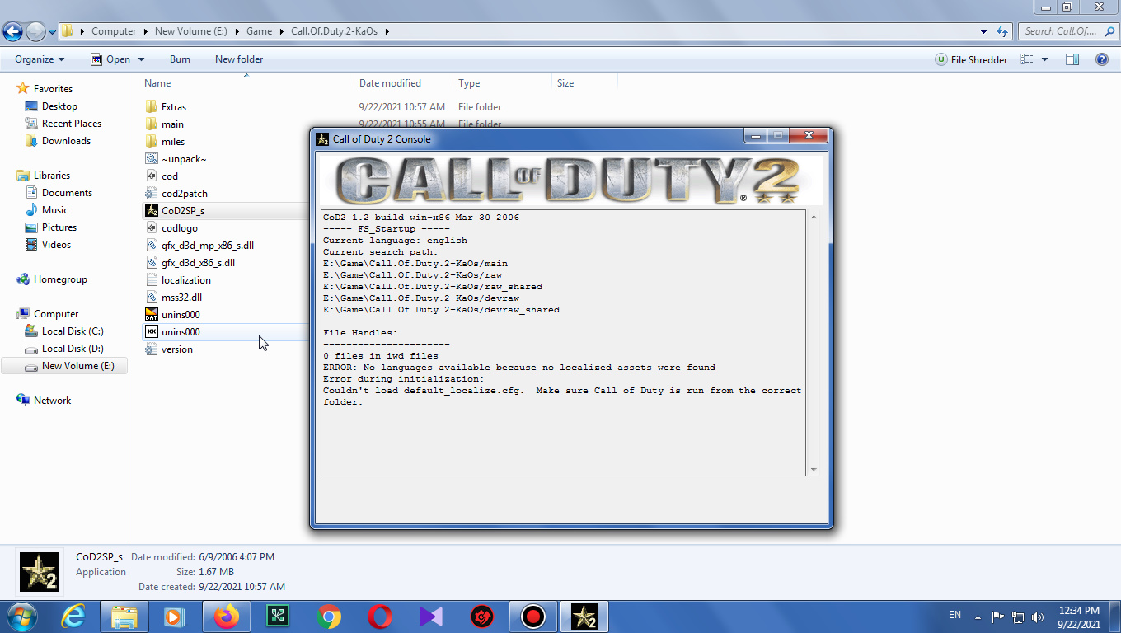
Task: Open Visual Studio from the taskbar
Action: coord(431,617)
